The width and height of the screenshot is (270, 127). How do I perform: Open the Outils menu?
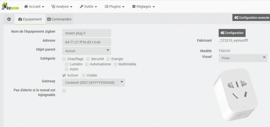pos(89,7)
